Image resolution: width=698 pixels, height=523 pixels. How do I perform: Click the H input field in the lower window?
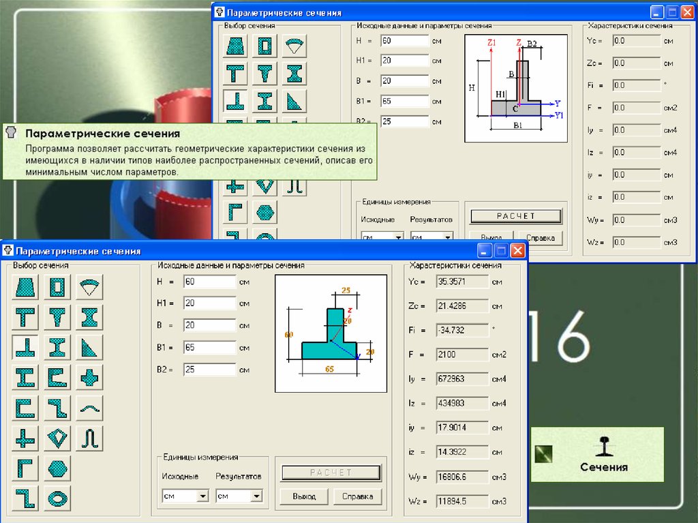tap(209, 282)
